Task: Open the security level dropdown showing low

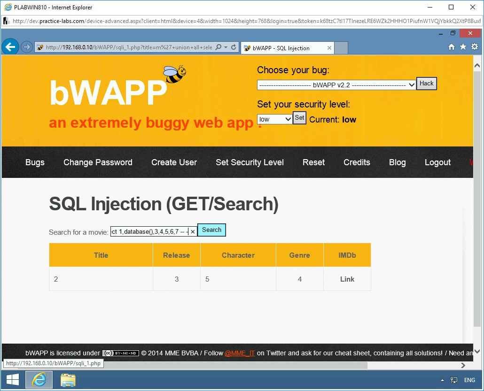Action: click(x=274, y=119)
